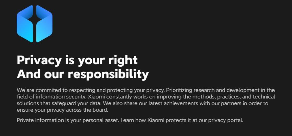
Task: Click the blue Xiaomi privacy shield logo
Action: (35, 24)
